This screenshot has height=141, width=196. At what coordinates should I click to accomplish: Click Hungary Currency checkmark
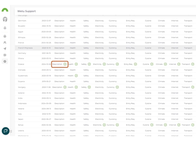(x=117, y=87)
